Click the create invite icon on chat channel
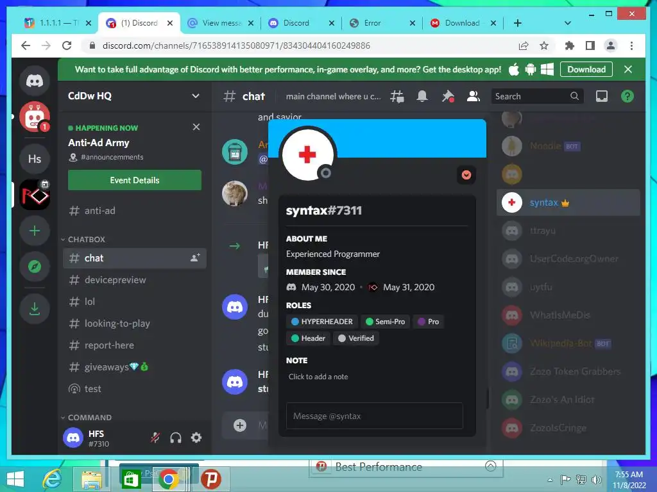657x492 pixels. tap(195, 258)
